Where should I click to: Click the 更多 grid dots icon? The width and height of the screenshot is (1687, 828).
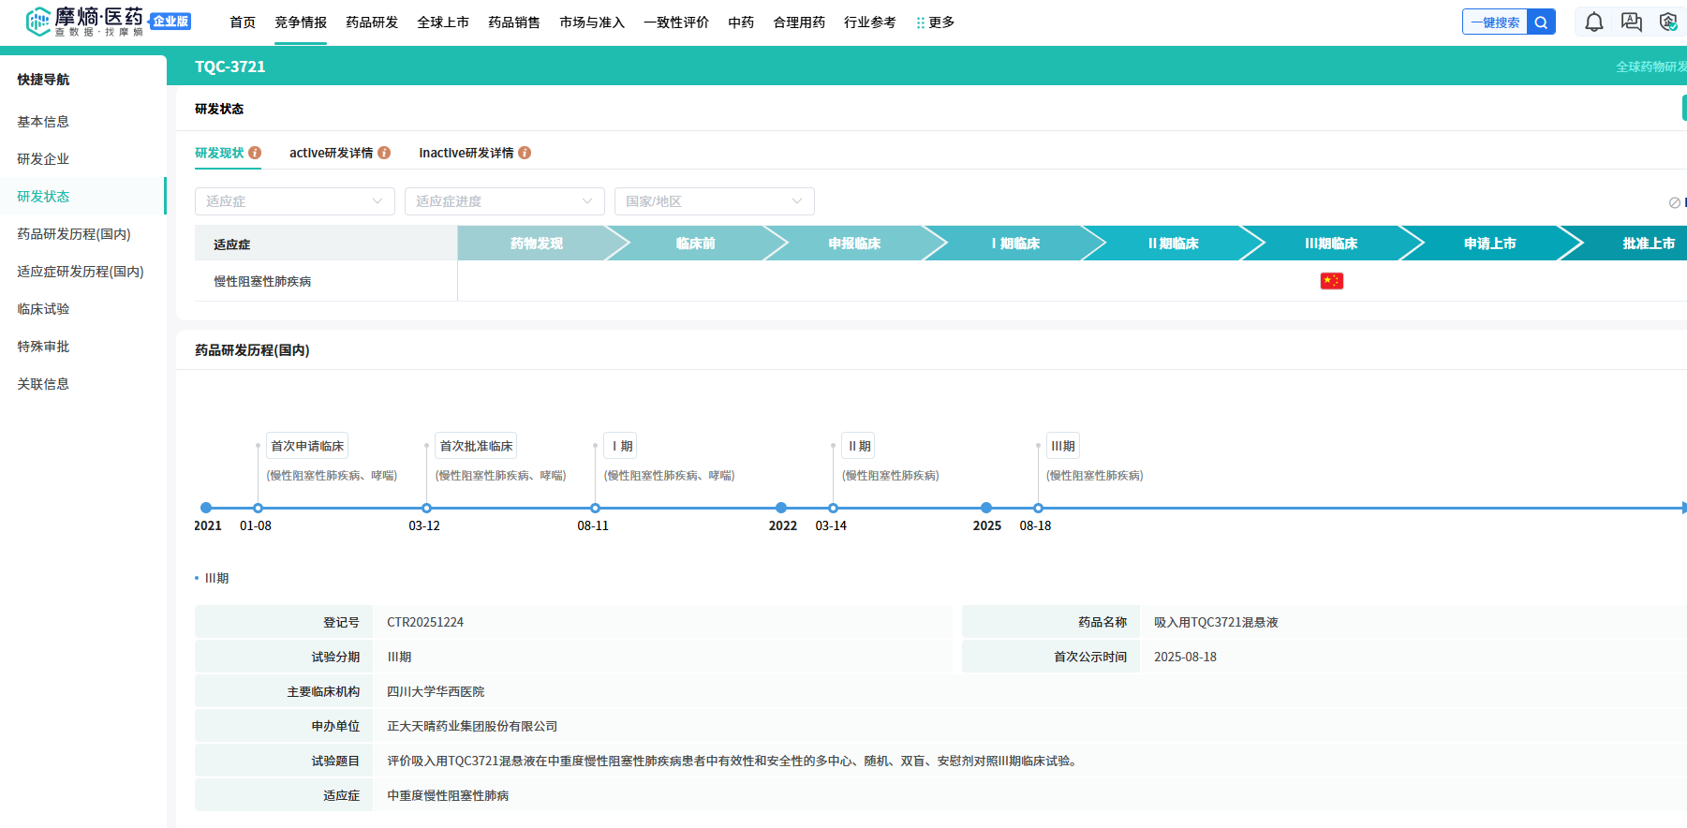pos(921,22)
